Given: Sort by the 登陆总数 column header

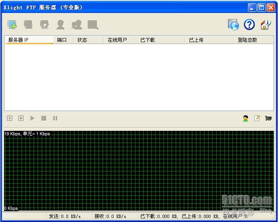Looking at the screenshot, I should pos(252,40).
